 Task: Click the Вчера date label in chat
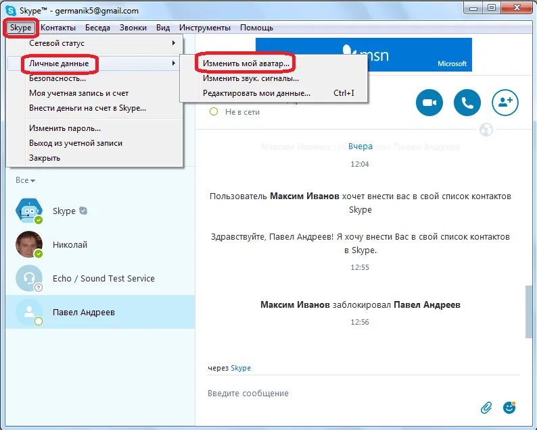click(360, 146)
